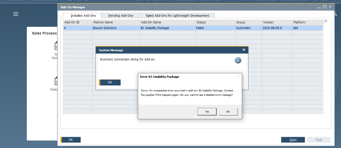Open the Pending Add-Ons tab
This screenshot has width=341, height=148.
(121, 16)
